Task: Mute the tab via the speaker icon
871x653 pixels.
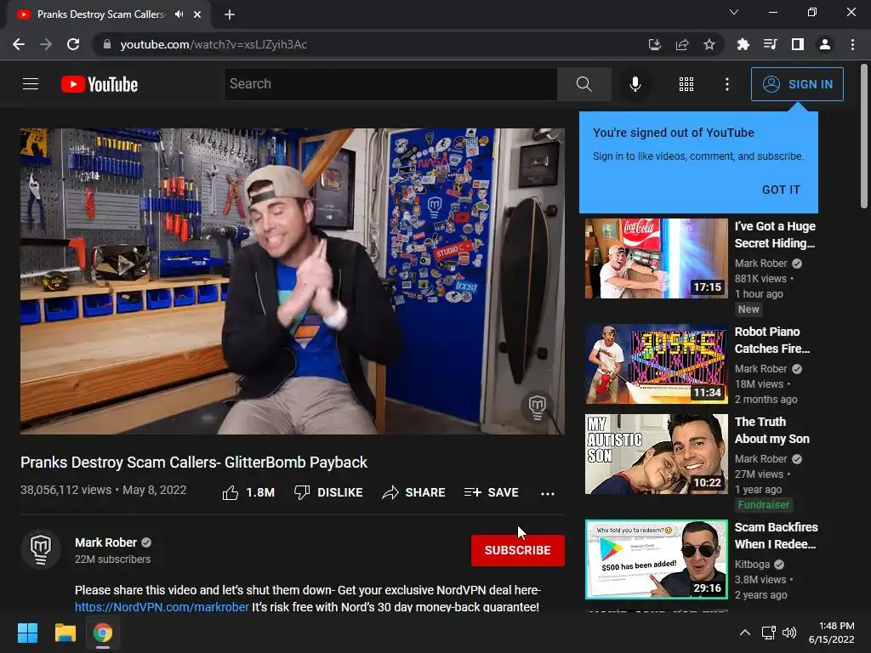Action: tap(179, 14)
